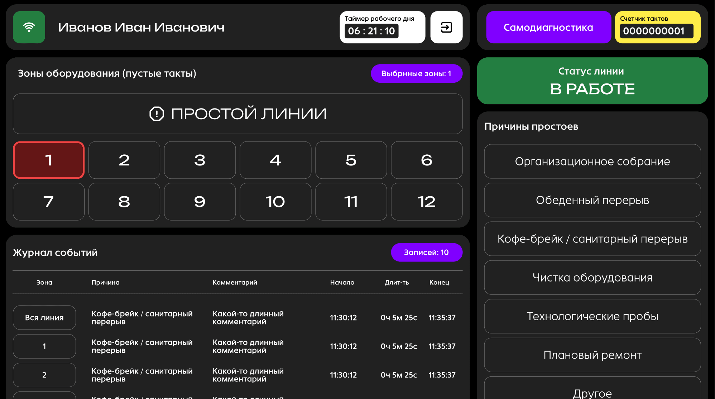Select equipment zone 7
This screenshot has height=399, width=715.
pos(49,202)
